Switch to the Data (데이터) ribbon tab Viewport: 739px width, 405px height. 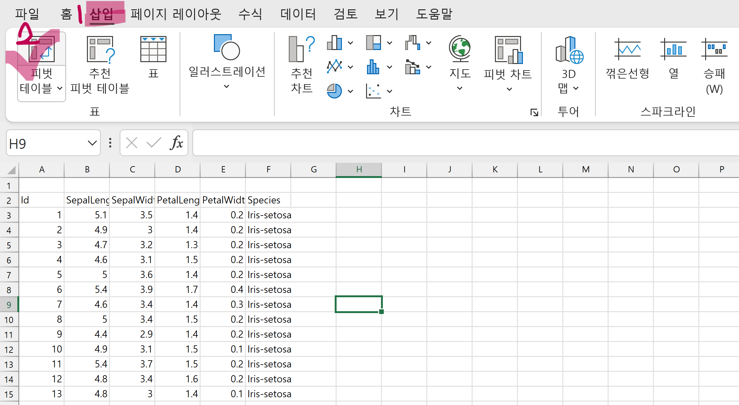pyautogui.click(x=298, y=14)
